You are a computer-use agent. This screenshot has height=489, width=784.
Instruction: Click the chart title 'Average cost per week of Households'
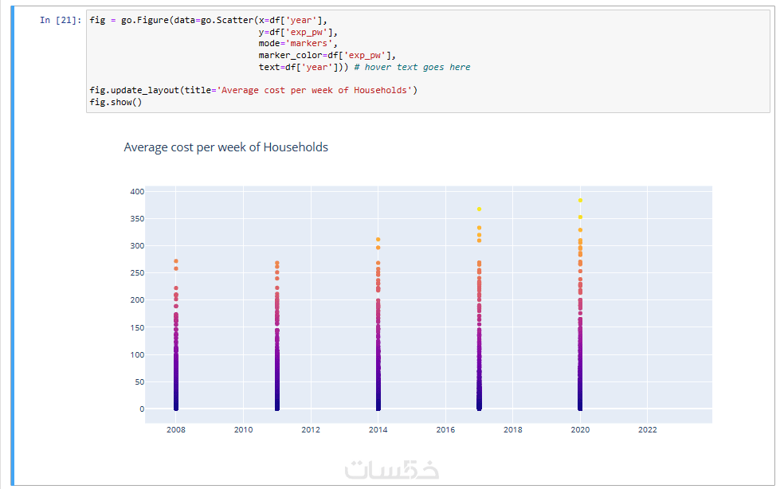(225, 147)
